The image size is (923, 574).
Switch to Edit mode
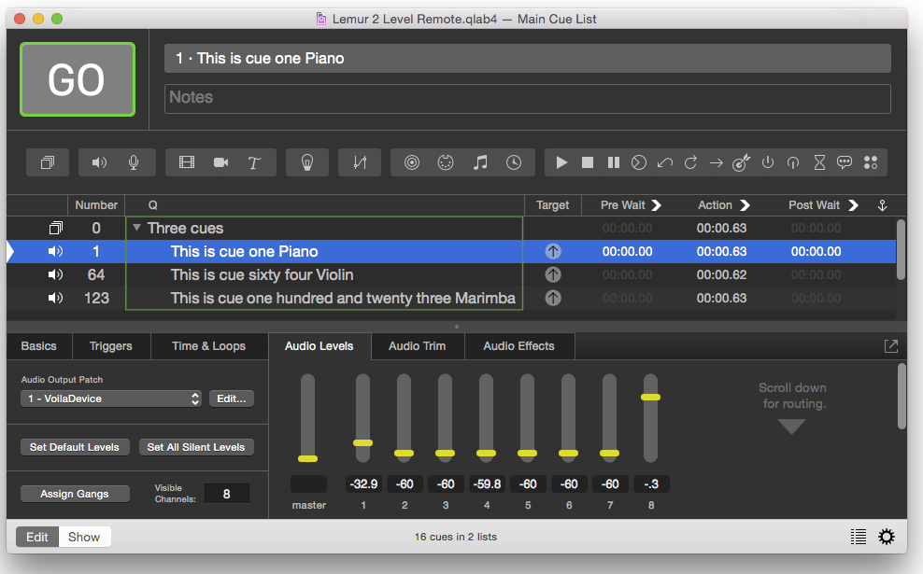[x=37, y=537]
